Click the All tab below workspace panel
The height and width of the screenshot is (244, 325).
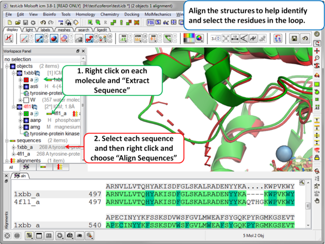pyautogui.click(x=10, y=167)
